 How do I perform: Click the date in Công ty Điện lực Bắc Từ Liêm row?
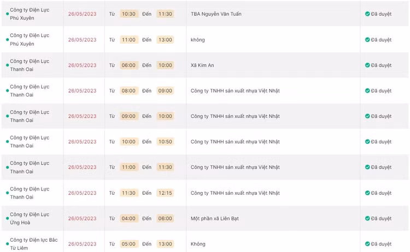82,244
